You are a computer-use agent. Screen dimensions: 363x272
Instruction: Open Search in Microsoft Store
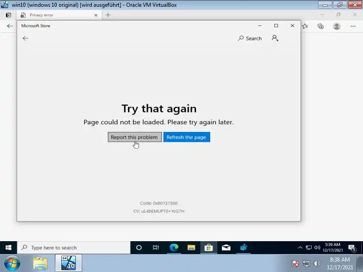(250, 39)
